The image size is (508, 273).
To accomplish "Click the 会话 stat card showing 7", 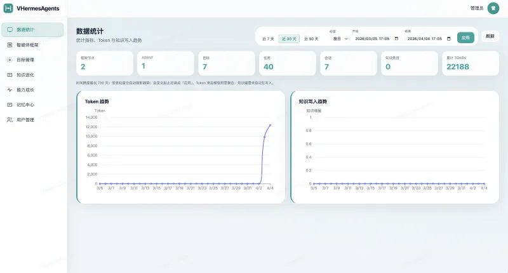I will point(349,63).
